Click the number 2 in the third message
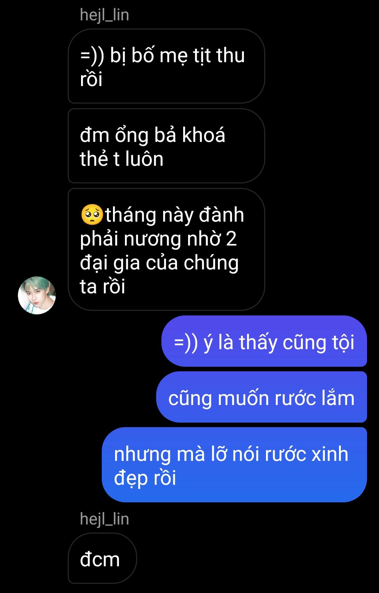Screen dimensions: 379x593 [x=231, y=239]
